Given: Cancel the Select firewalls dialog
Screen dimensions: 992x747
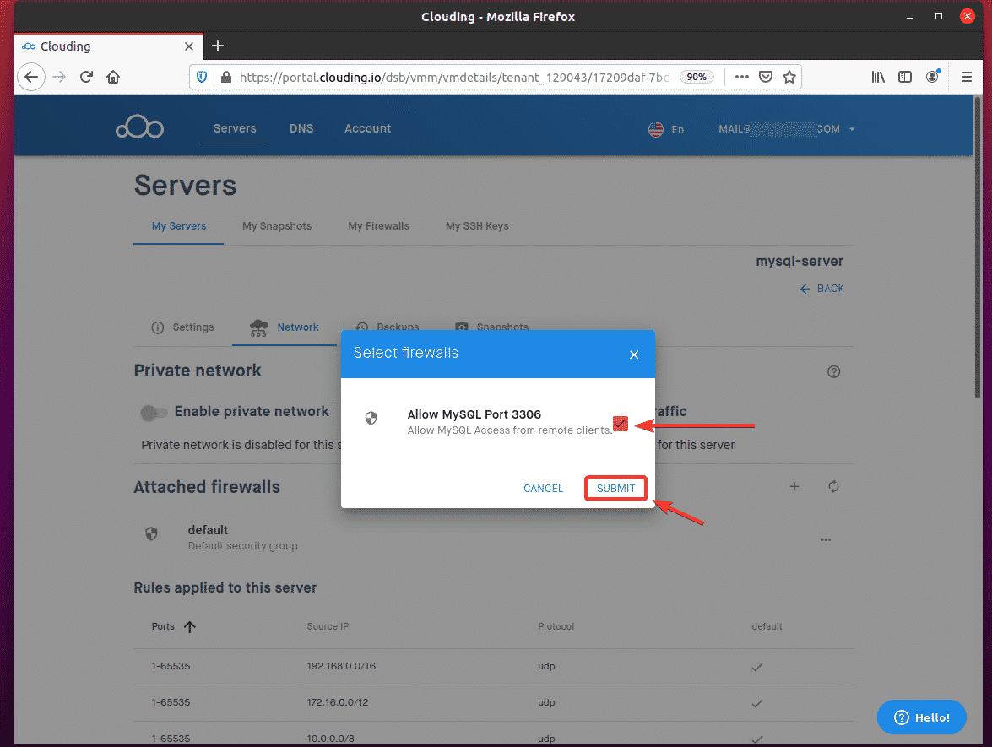Looking at the screenshot, I should pyautogui.click(x=543, y=489).
